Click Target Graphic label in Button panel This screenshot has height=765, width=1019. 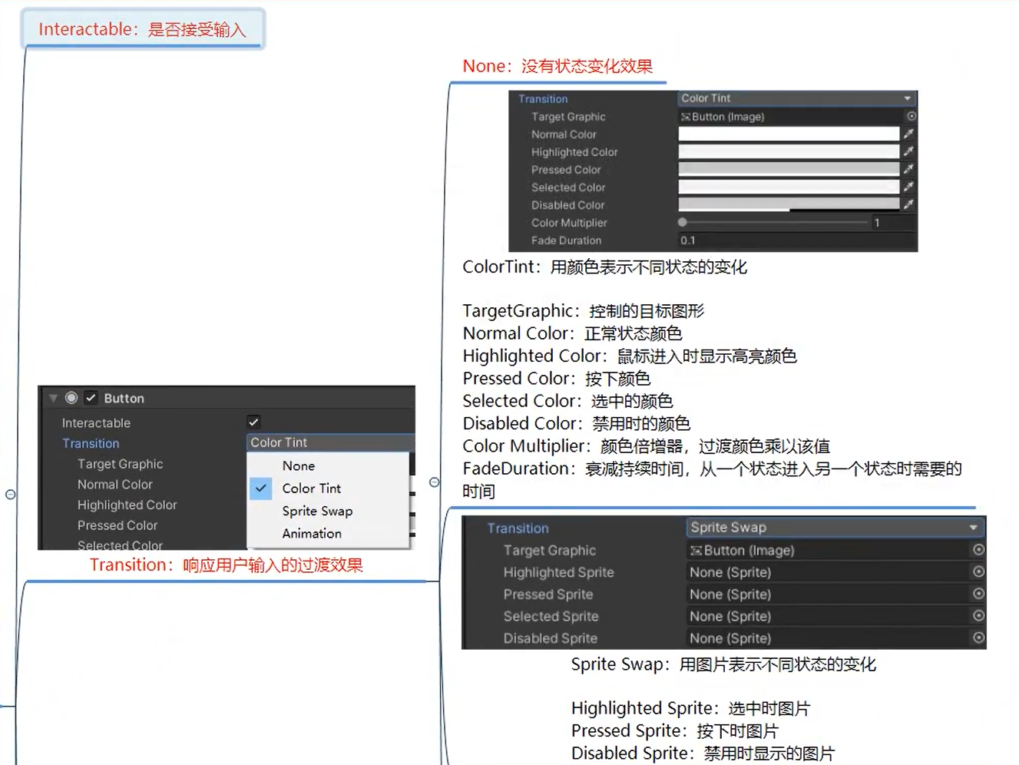[x=120, y=464]
